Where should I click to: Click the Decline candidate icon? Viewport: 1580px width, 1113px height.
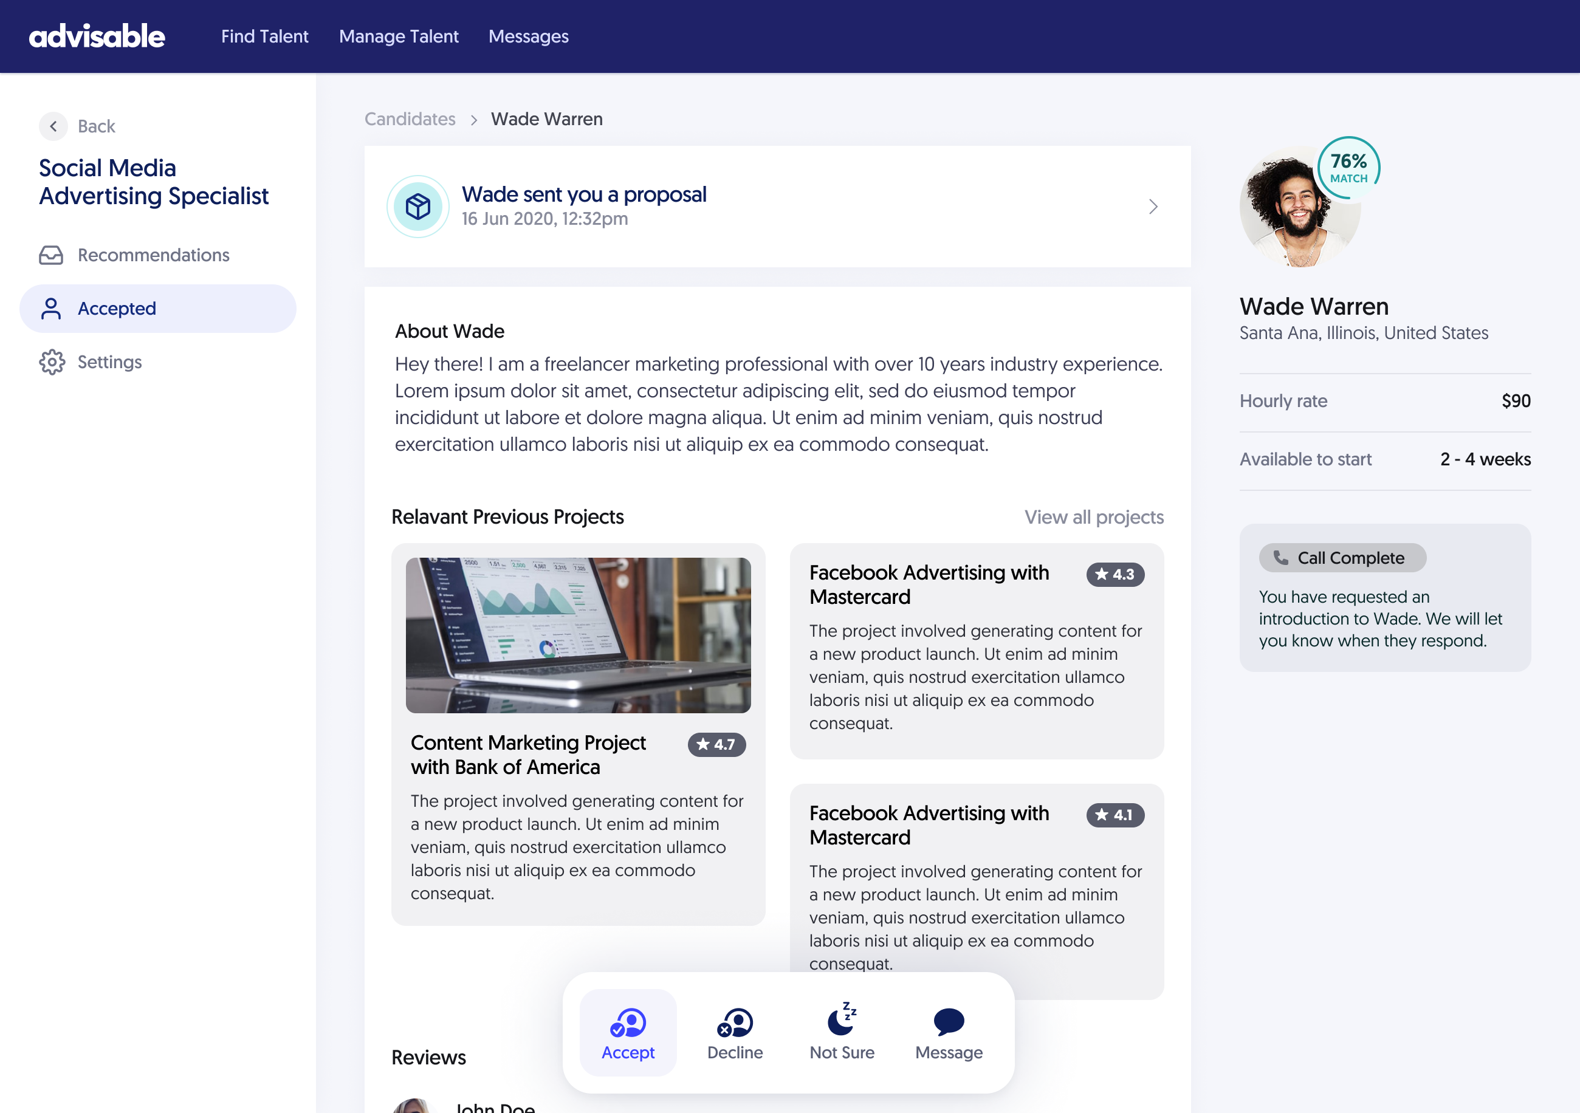point(734,1022)
